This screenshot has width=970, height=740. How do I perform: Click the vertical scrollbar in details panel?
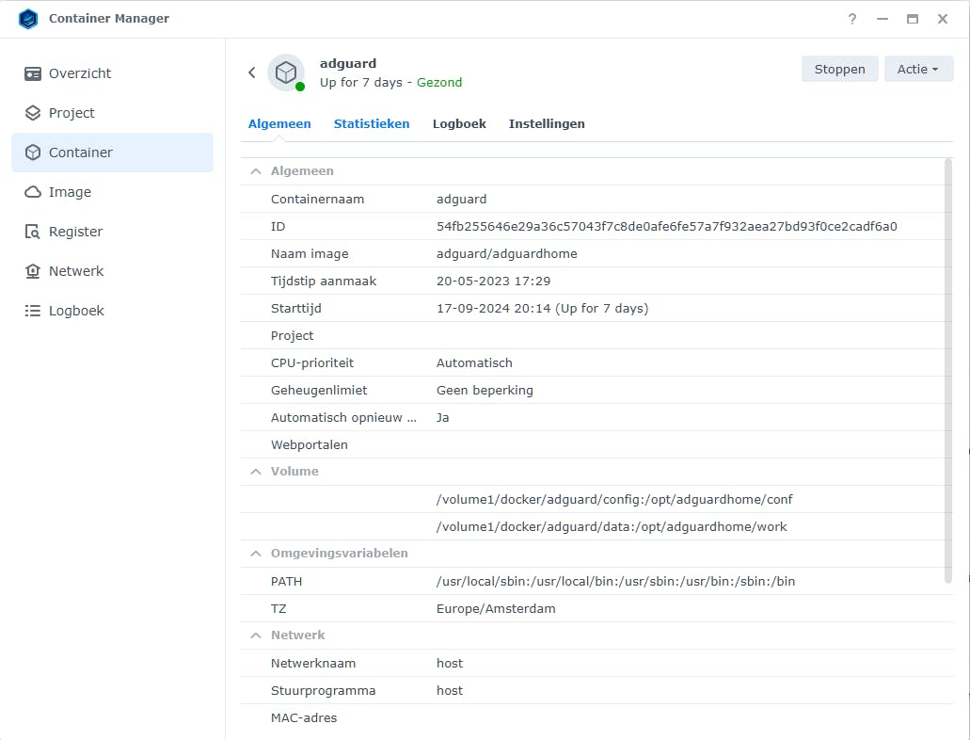pyautogui.click(x=947, y=372)
